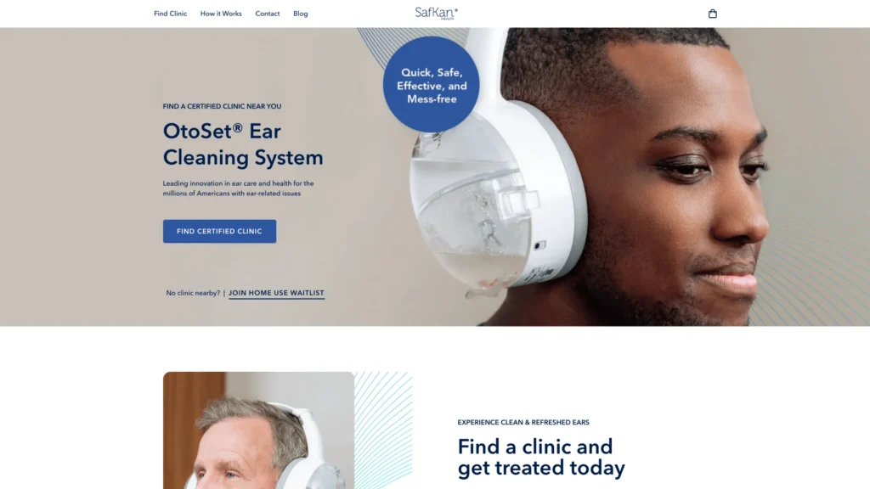Click the Find a clinic and get treated heading

click(x=541, y=457)
